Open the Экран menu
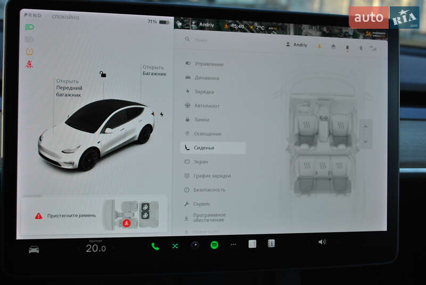426x285 pixels. [196, 161]
